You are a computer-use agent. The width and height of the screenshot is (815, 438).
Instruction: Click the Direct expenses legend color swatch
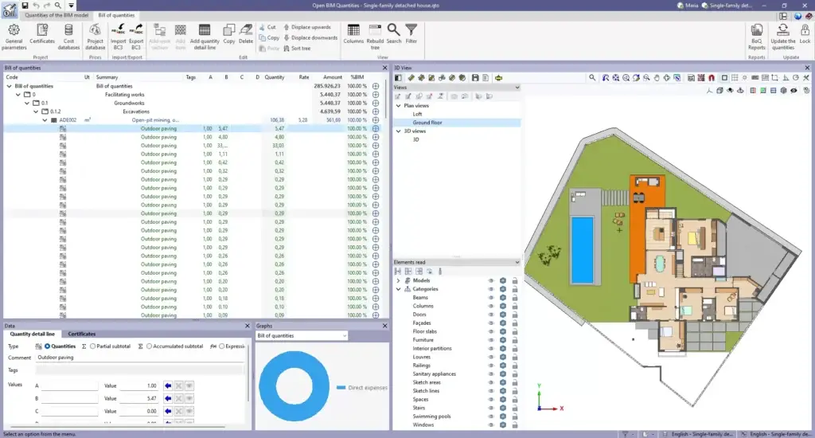[x=341, y=388]
